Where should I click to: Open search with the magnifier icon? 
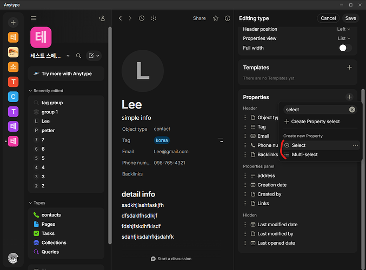pyautogui.click(x=79, y=56)
